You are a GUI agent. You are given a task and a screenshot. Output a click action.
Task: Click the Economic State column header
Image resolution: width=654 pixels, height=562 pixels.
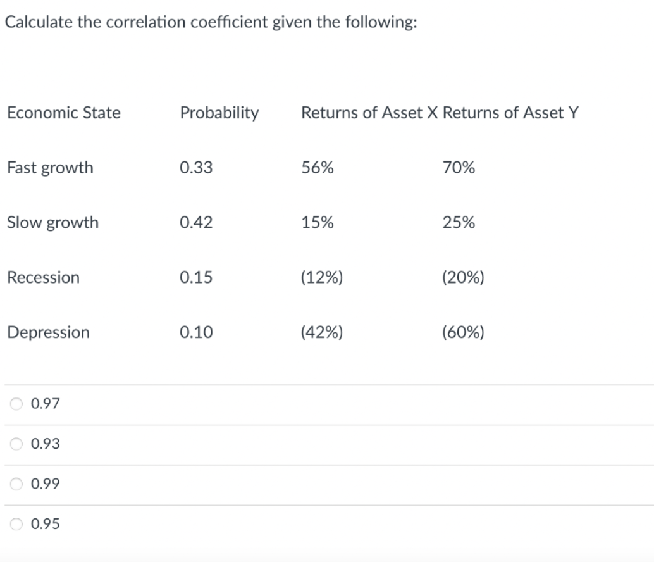tap(63, 113)
